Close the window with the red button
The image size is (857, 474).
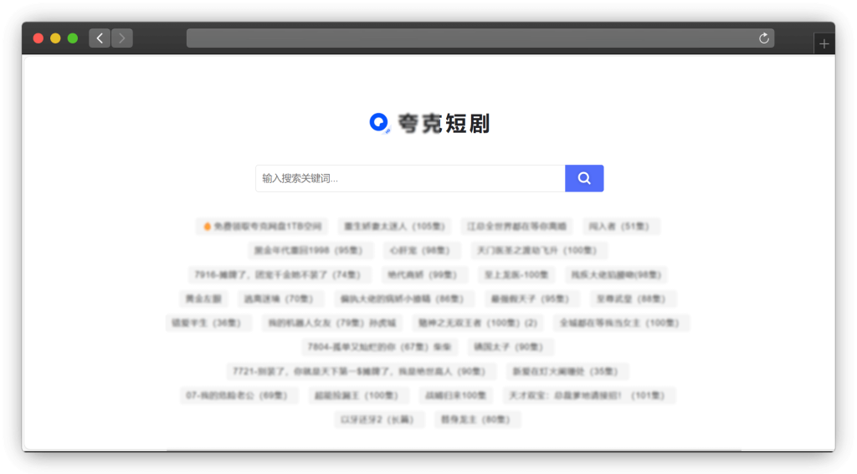click(38, 38)
